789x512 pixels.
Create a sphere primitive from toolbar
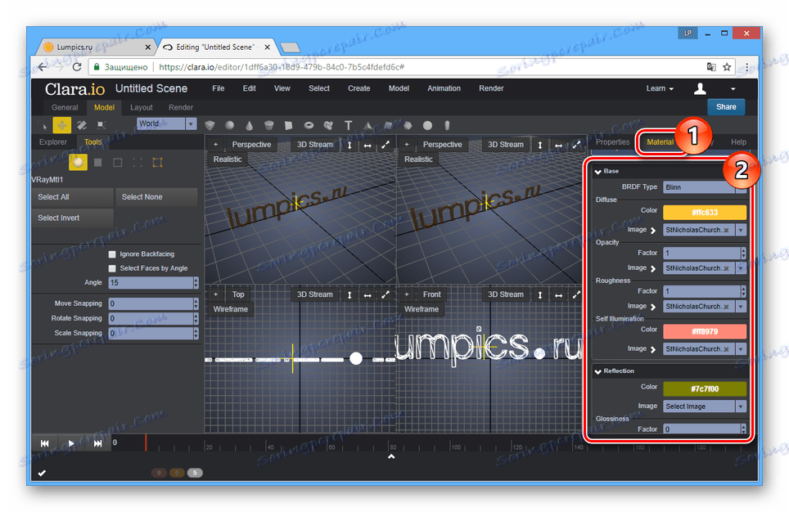pyautogui.click(x=229, y=125)
